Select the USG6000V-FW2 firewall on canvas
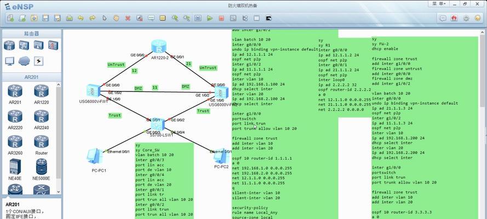 coord(221,93)
